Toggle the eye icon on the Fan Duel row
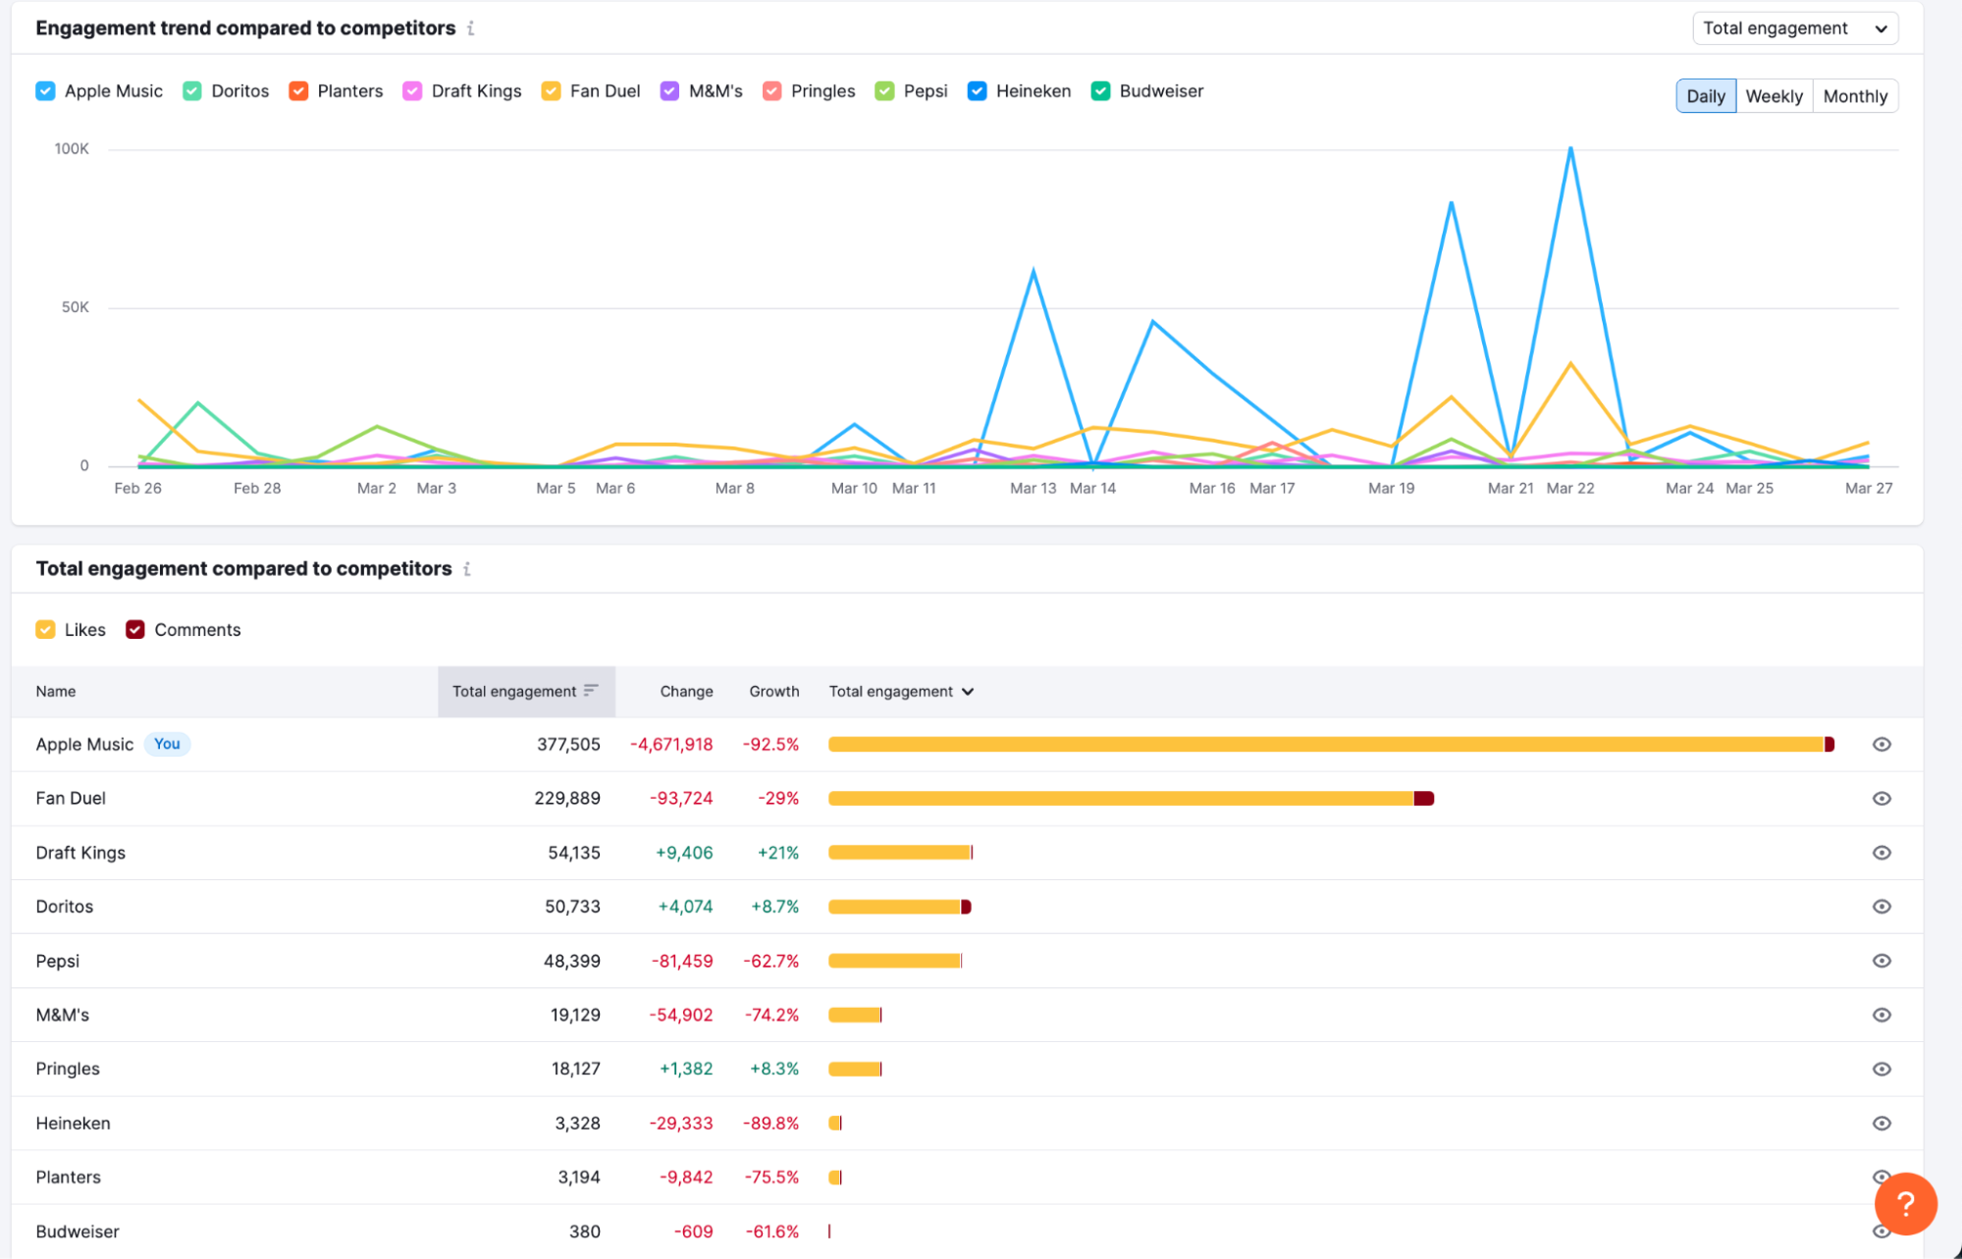Viewport: 1962px width, 1259px height. click(x=1882, y=798)
